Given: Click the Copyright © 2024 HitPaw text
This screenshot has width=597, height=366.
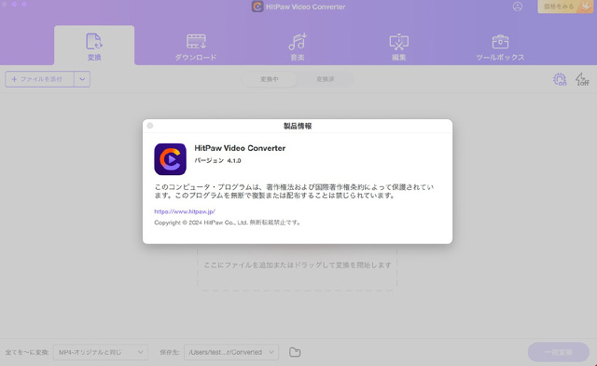Looking at the screenshot, I should point(228,223).
